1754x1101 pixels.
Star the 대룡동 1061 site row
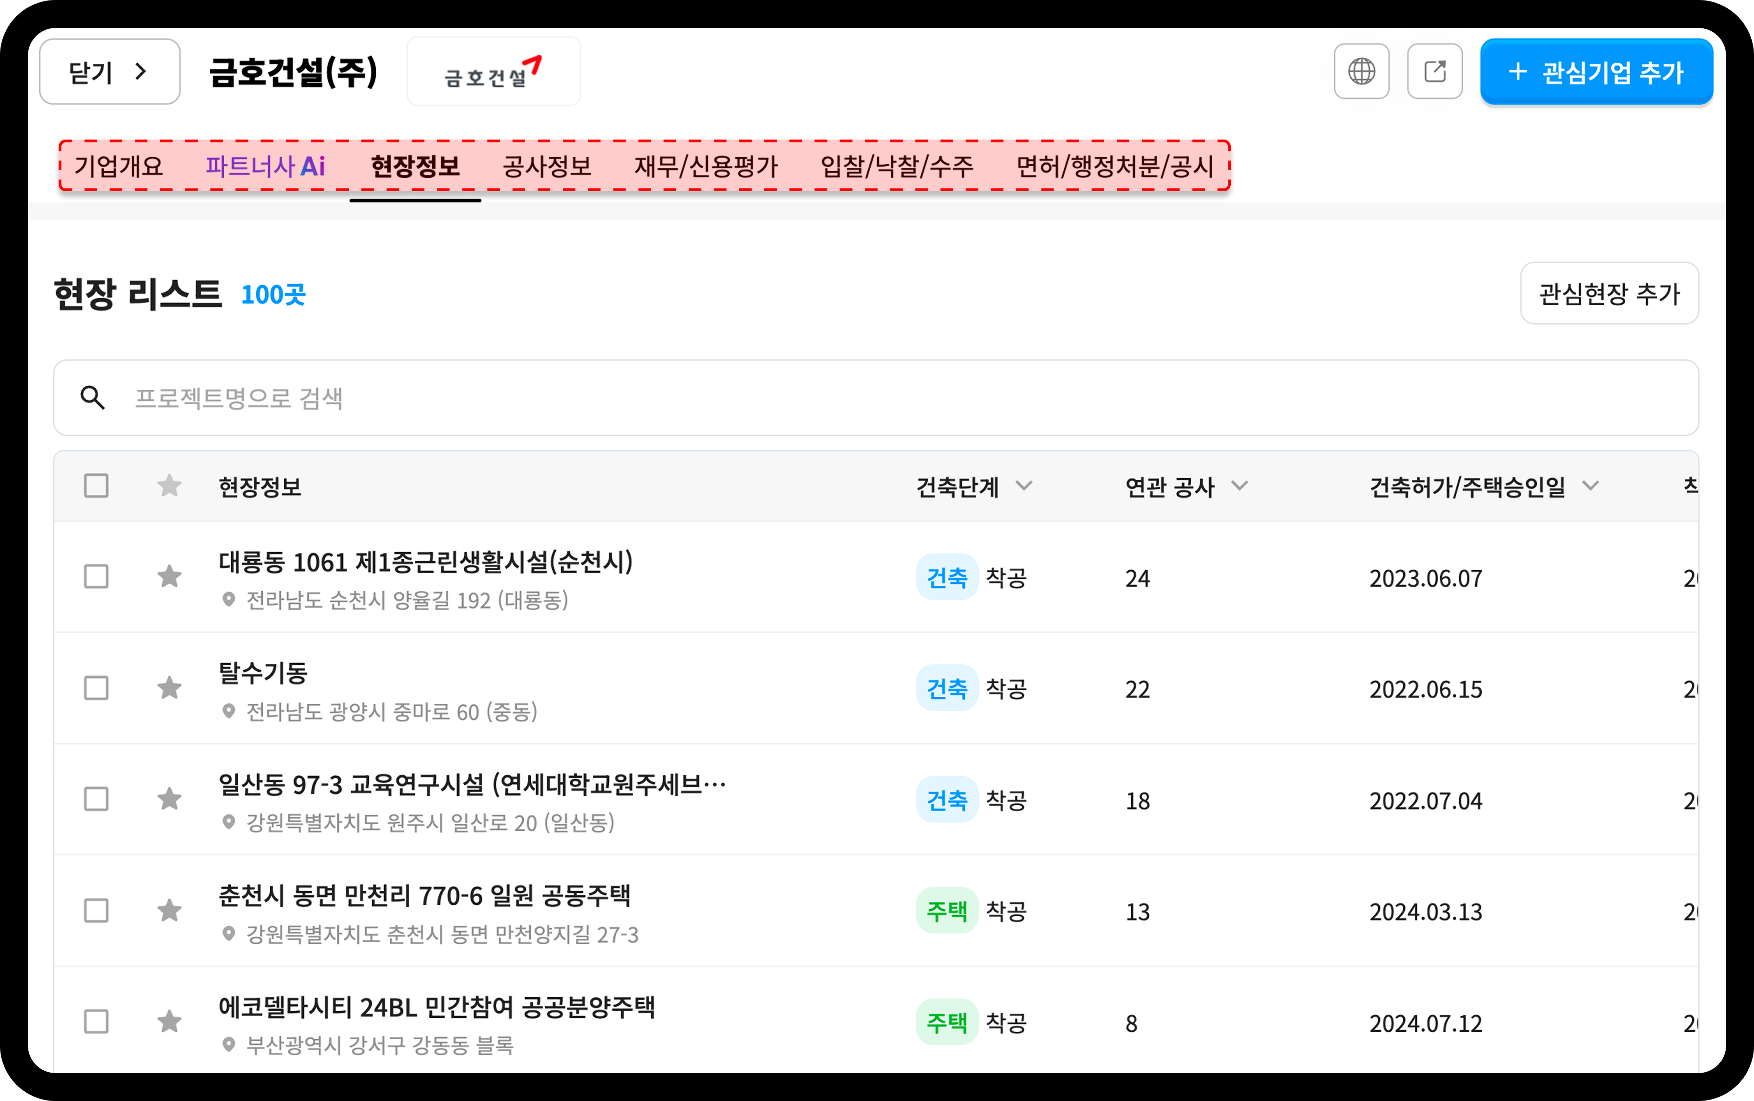click(x=170, y=577)
